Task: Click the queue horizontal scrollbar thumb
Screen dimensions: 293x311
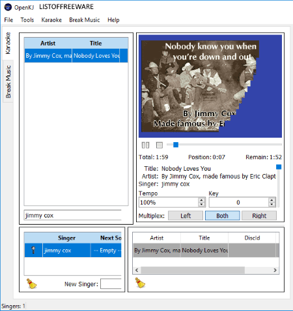Action: click(193, 270)
